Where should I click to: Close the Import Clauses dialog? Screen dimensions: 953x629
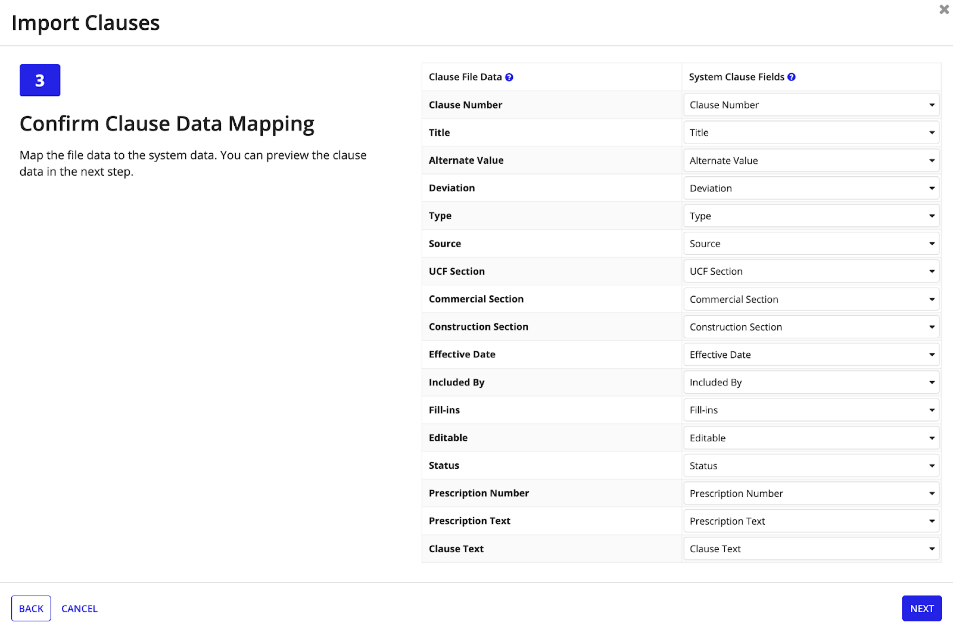point(944,9)
